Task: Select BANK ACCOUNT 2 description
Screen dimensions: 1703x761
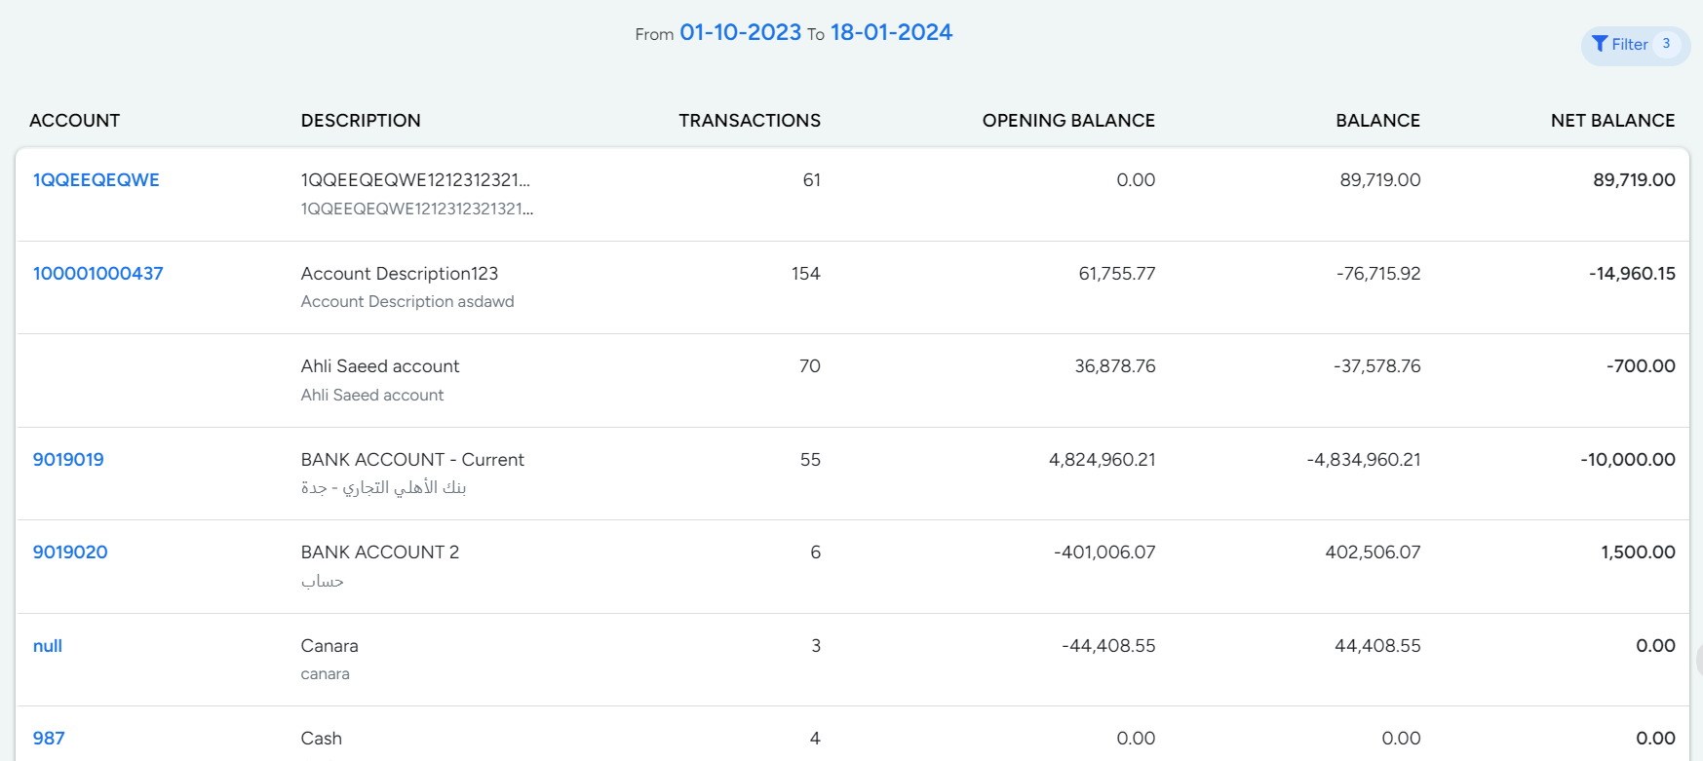Action: pyautogui.click(x=380, y=552)
